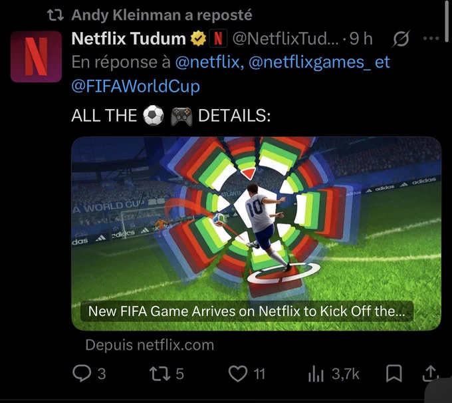Viewport: 452px width, 403px height.
Task: Click the Netflix affiliate N badge
Action: tap(218, 39)
